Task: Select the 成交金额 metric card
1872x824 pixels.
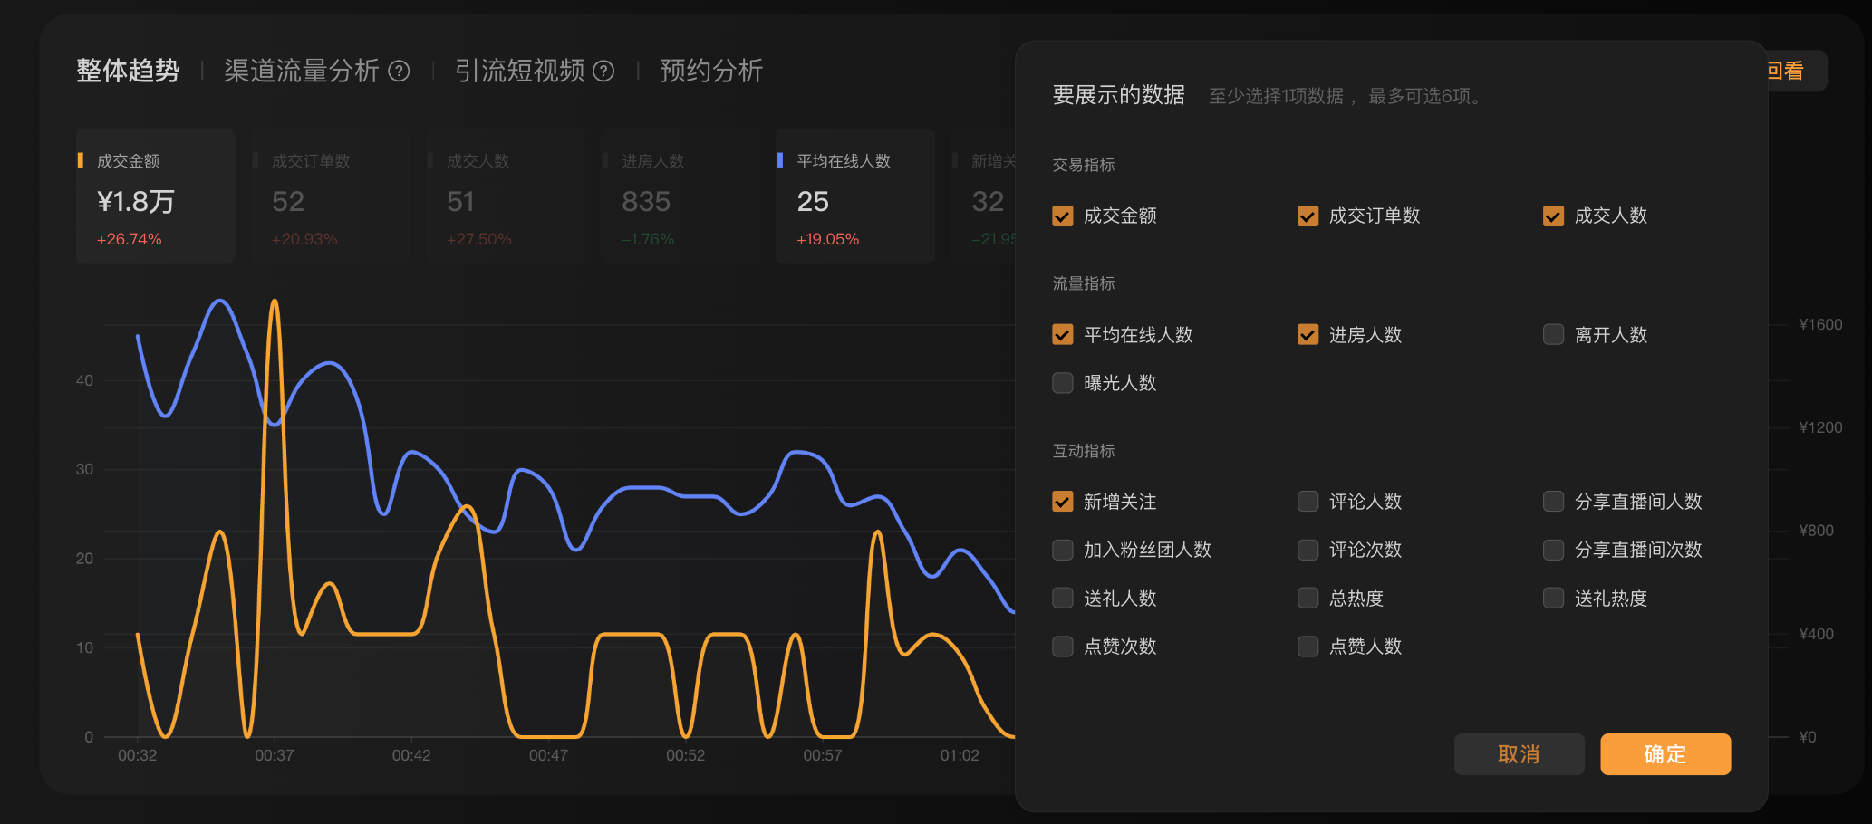Action: (155, 196)
